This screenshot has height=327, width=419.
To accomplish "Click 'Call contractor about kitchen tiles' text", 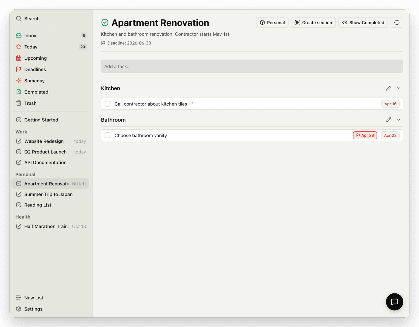I will tap(151, 104).
